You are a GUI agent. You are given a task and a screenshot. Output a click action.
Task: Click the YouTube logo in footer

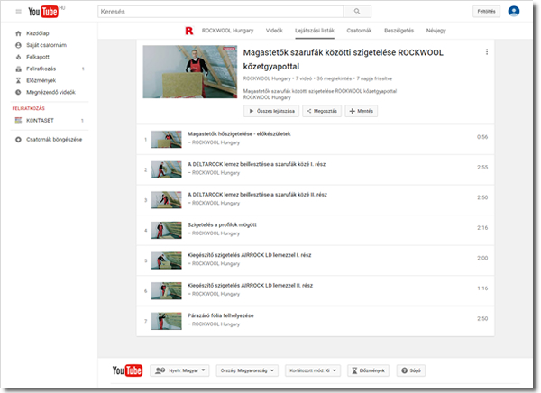point(127,370)
